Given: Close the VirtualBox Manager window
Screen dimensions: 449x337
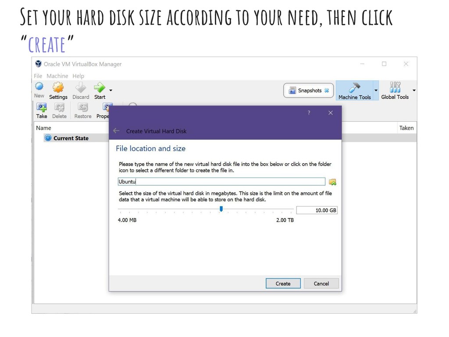Looking at the screenshot, I should pos(406,64).
